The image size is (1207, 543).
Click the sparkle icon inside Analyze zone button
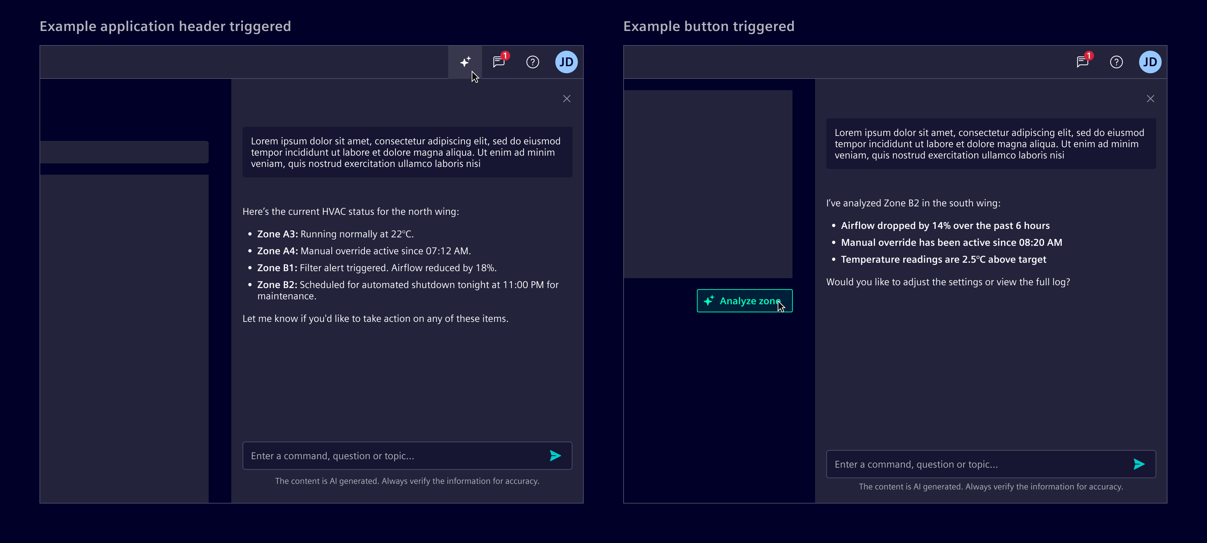coord(708,301)
